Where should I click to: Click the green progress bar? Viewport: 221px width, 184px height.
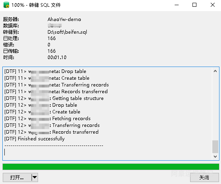coord(111,167)
